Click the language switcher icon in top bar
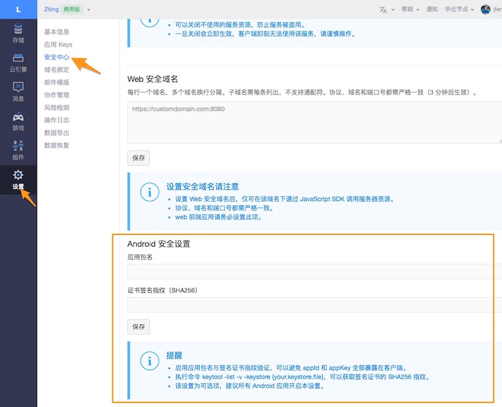The width and height of the screenshot is (502, 407). pos(383,9)
